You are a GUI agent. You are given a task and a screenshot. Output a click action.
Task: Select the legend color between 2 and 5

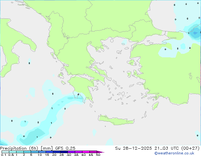(x=27, y=152)
